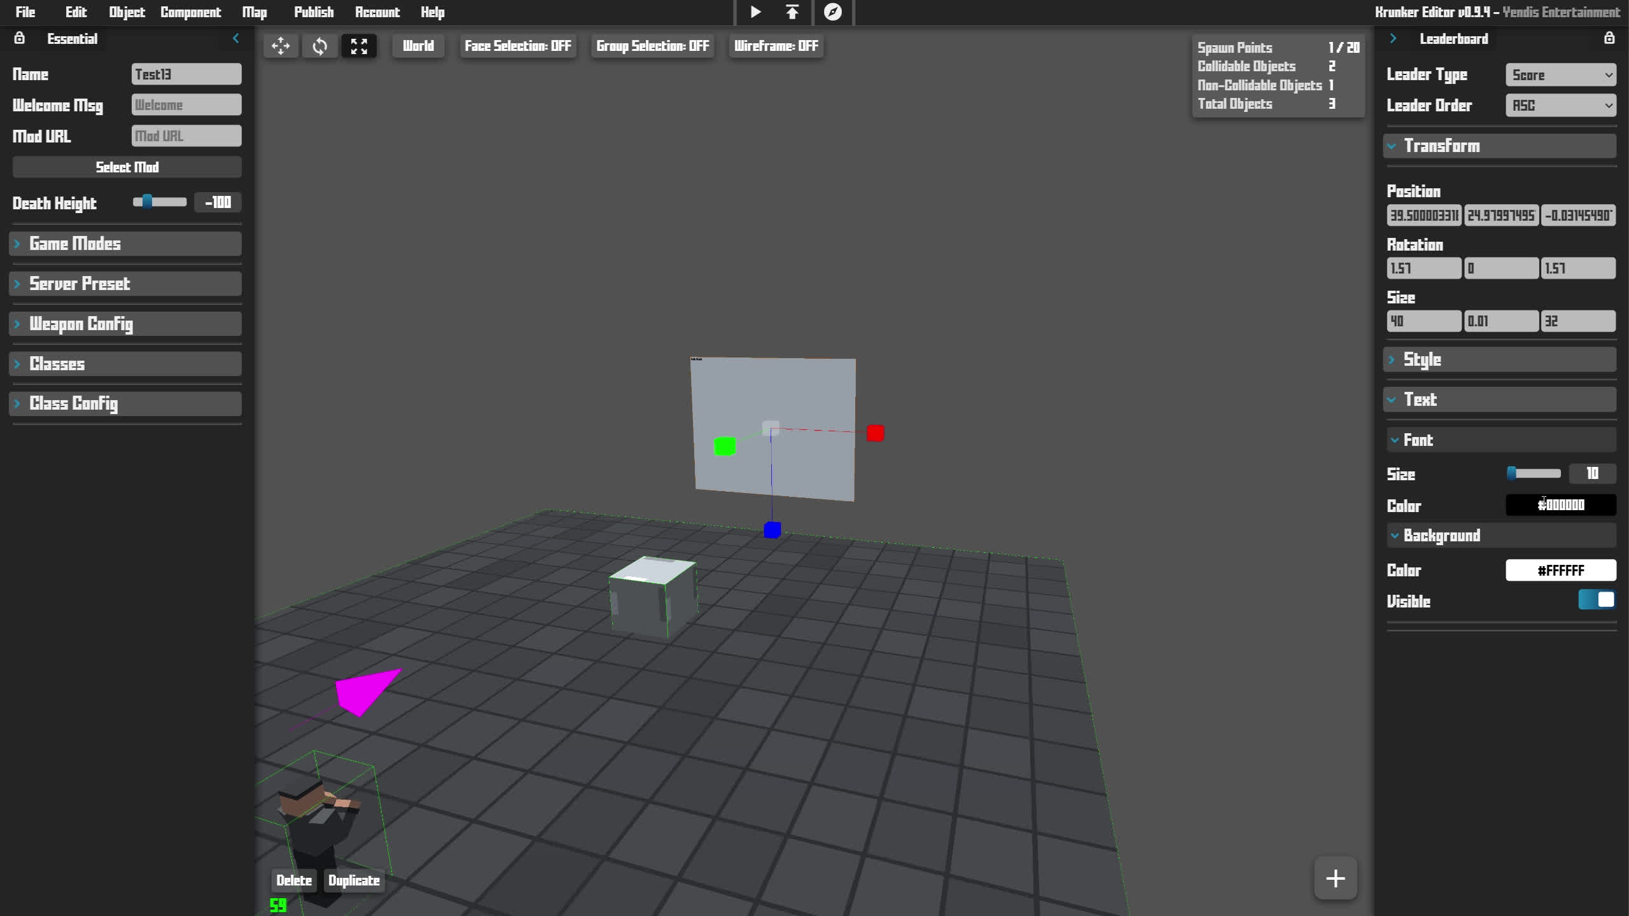
Task: Click the plus add object button
Action: (1336, 878)
